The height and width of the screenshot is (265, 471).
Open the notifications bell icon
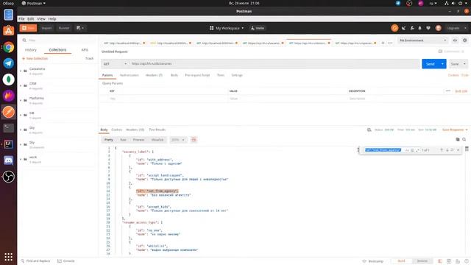coord(420,28)
